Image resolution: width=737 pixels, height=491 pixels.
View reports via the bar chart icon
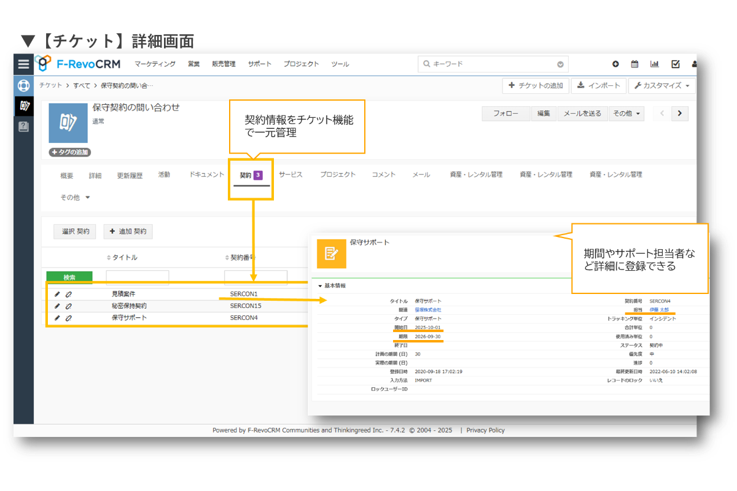[x=655, y=64]
